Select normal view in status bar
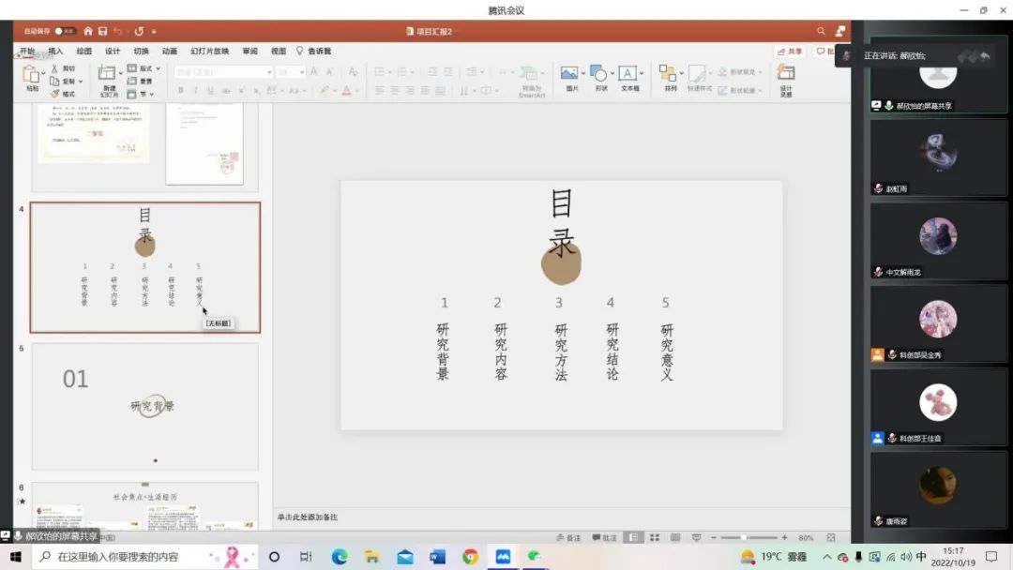 click(634, 538)
